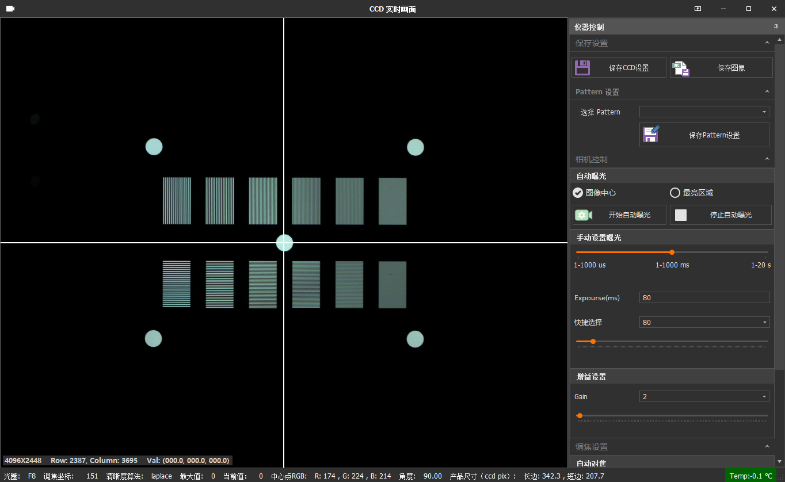Click the 调焦坐标 151 status entry

point(71,476)
